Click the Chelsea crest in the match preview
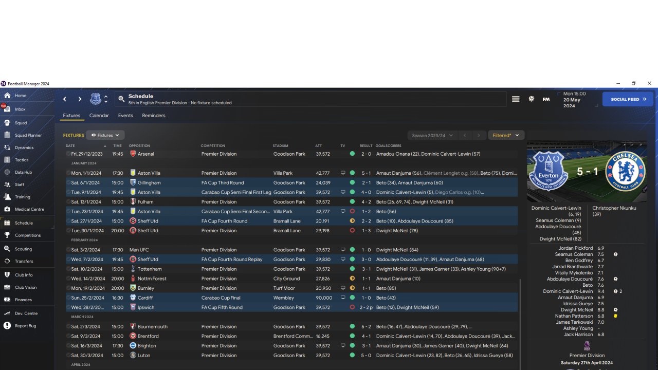658x370 pixels. click(625, 171)
